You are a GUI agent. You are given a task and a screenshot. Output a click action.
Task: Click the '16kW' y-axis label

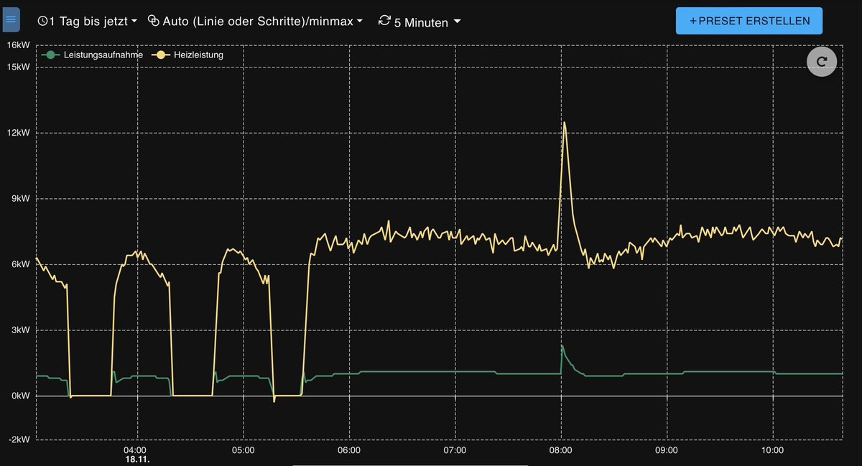[18, 45]
